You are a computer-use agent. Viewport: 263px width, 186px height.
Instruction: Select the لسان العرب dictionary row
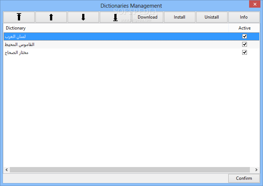tap(131, 36)
